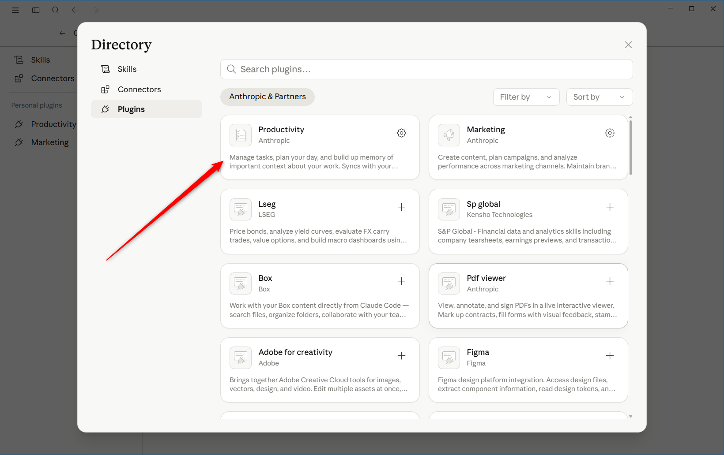Viewport: 724px width, 455px height.
Task: Click the scrollbar down arrow
Action: tap(630, 416)
